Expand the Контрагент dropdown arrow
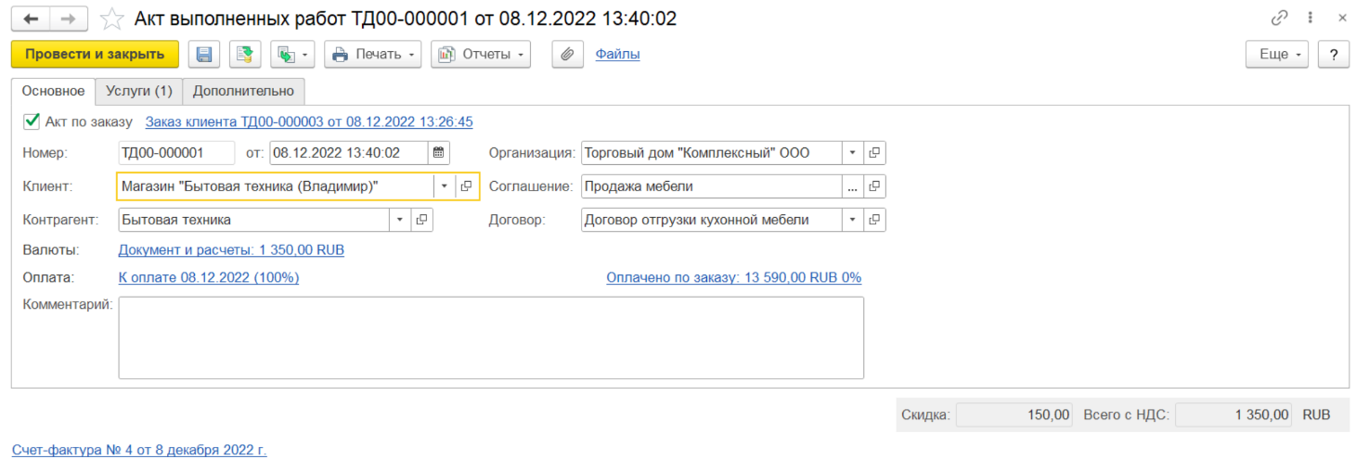 [400, 220]
